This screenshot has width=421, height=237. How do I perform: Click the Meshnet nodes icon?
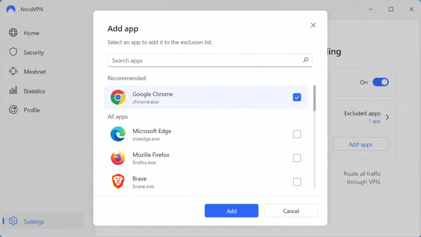(x=13, y=71)
